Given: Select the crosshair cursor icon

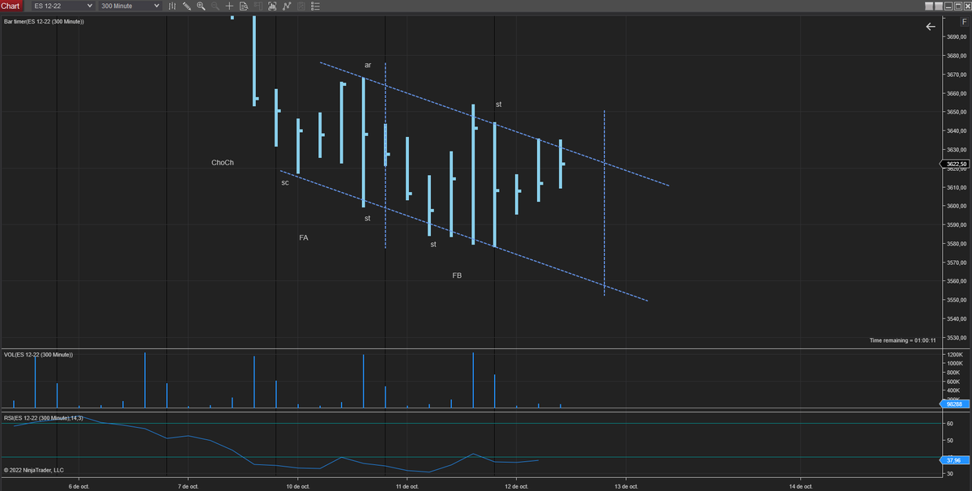Looking at the screenshot, I should [x=229, y=6].
